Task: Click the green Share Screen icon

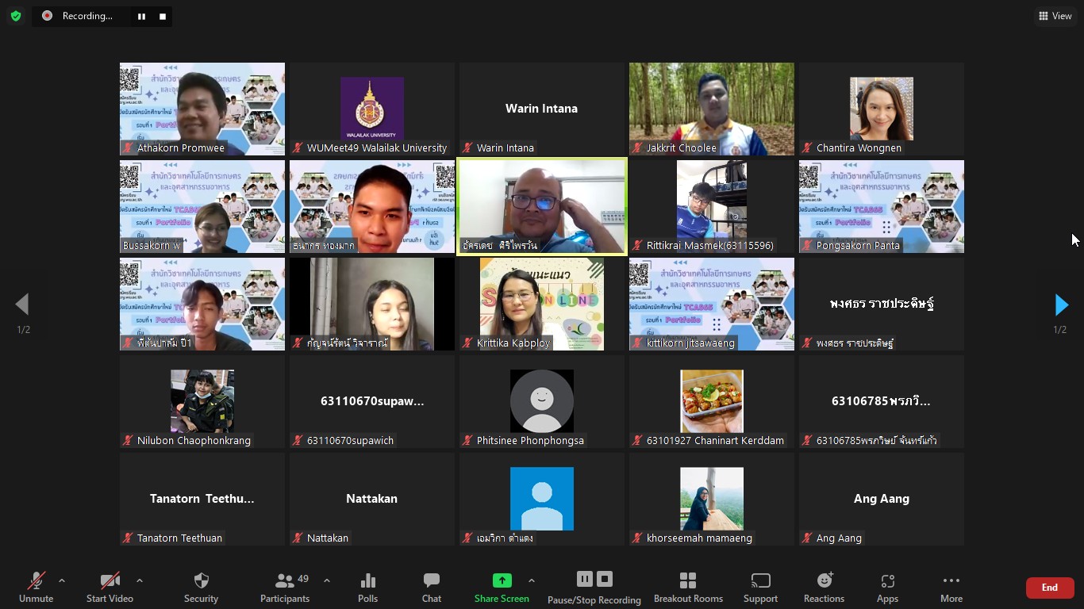Action: pyautogui.click(x=502, y=580)
